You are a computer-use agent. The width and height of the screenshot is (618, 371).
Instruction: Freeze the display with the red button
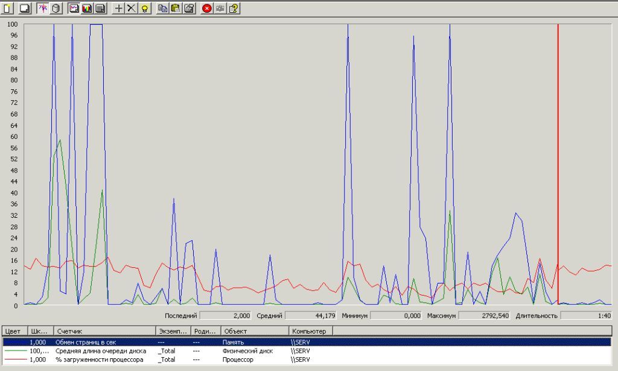point(207,8)
